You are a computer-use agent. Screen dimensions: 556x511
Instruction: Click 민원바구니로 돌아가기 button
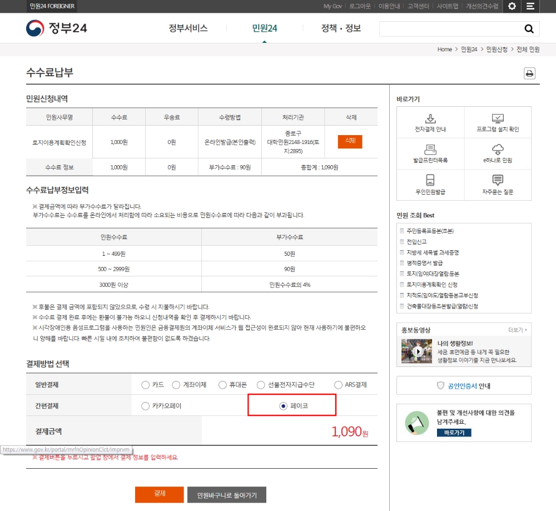(x=226, y=495)
